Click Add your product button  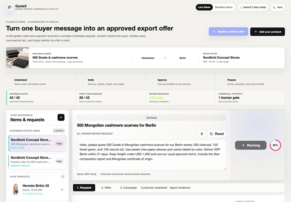tap(268, 32)
